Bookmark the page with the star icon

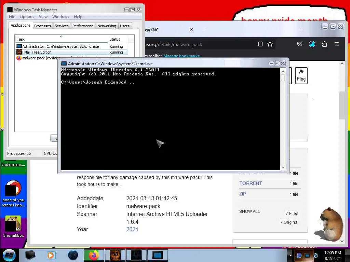270,44
